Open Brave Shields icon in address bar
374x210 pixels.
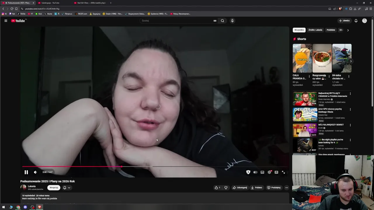point(340,9)
